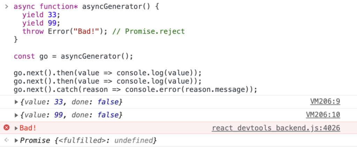
Task: Open react_devtools_backend.js:4026 source link
Action: (x=276, y=128)
